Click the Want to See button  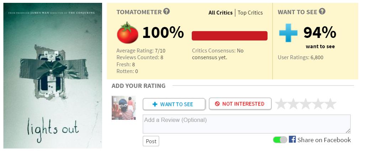174,104
